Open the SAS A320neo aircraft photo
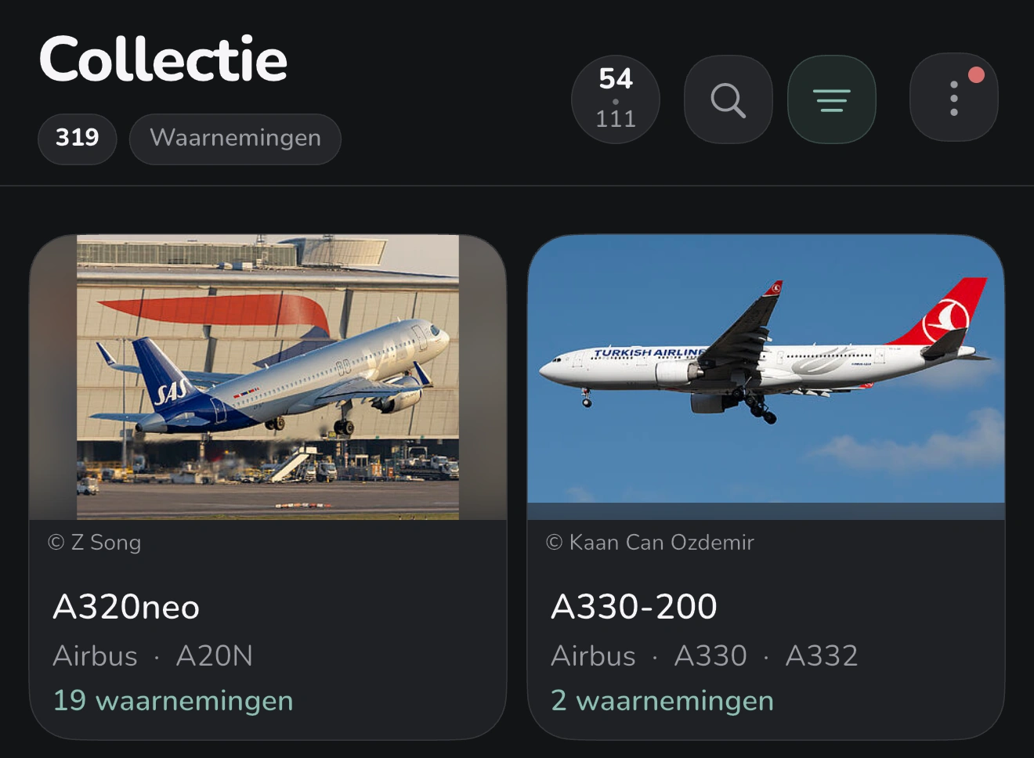 (268, 377)
